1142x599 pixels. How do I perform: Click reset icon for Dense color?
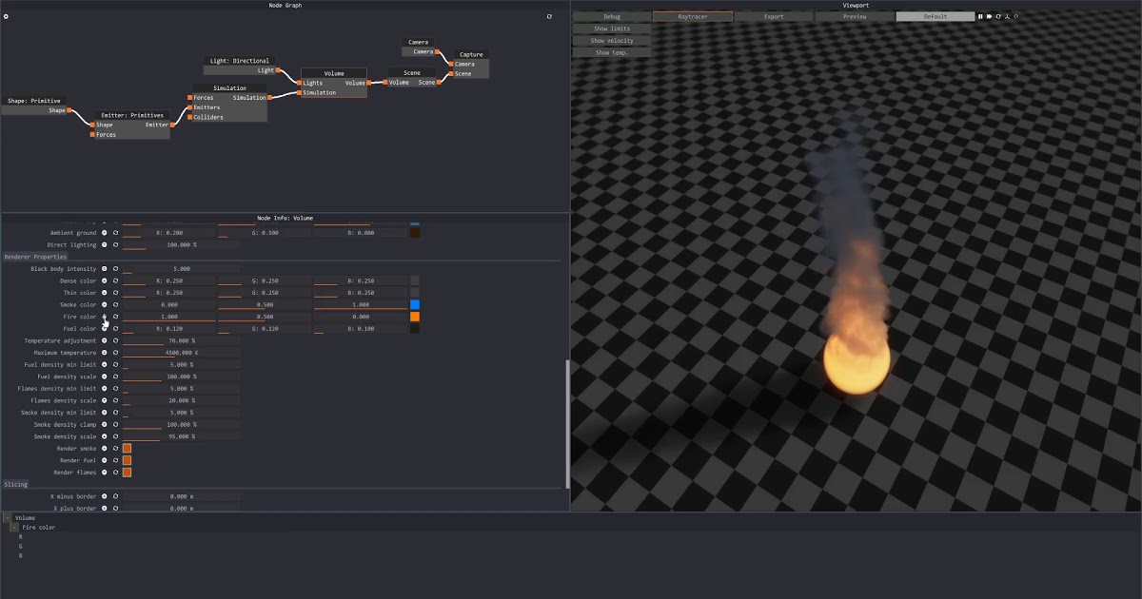tap(115, 280)
